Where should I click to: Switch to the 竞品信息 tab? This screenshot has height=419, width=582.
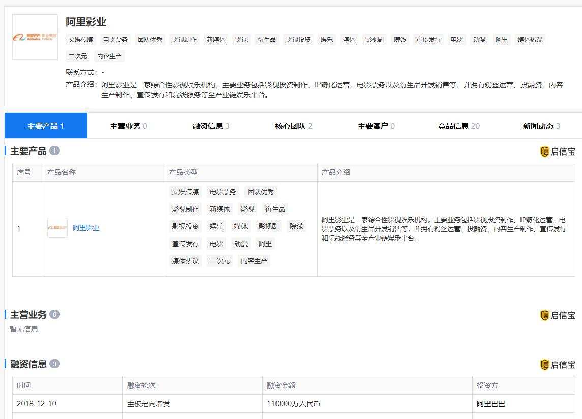(455, 126)
